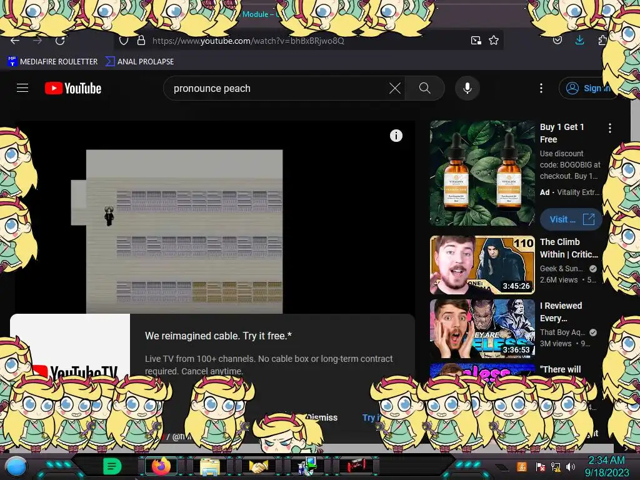Click the magnifying glass search button
640x480 pixels.
point(424,88)
